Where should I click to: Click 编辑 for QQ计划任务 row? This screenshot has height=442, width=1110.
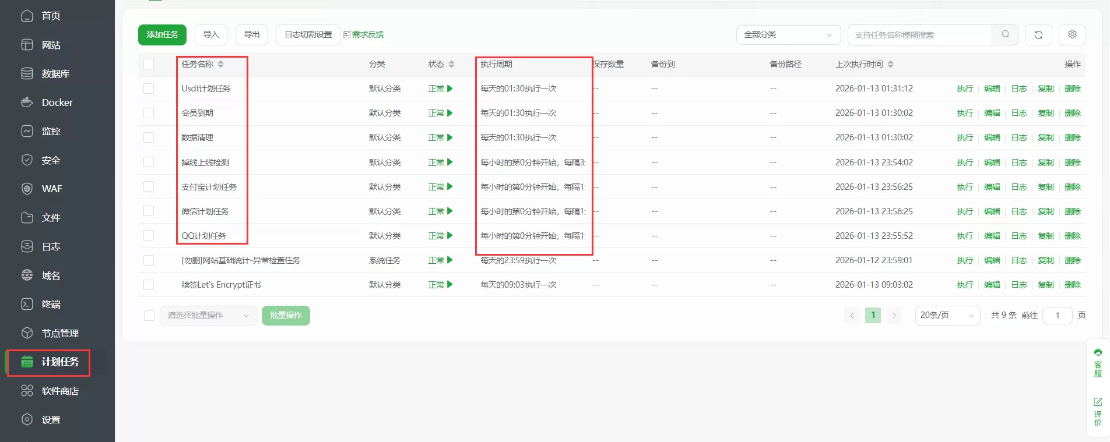click(x=992, y=236)
